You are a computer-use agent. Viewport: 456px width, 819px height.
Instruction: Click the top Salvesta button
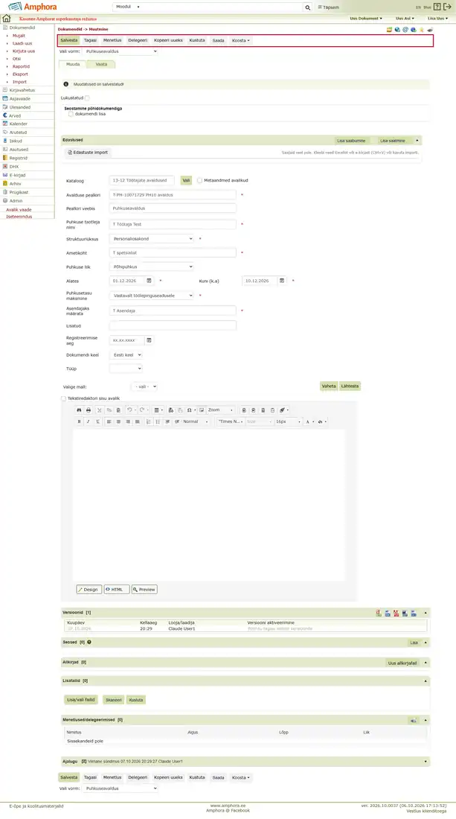pos(69,40)
